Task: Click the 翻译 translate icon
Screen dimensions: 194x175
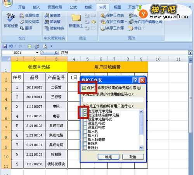Action: click(22, 28)
